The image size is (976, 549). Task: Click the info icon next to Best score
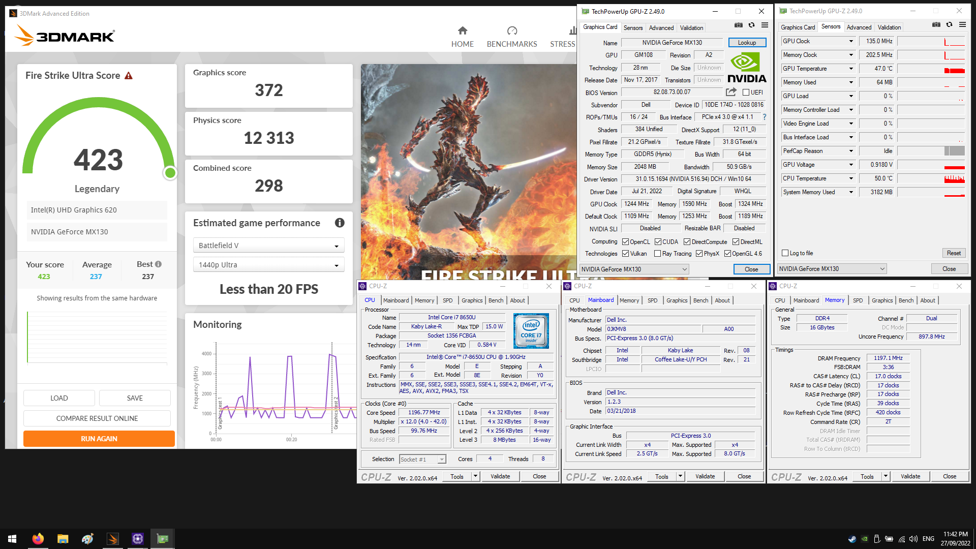click(x=158, y=264)
